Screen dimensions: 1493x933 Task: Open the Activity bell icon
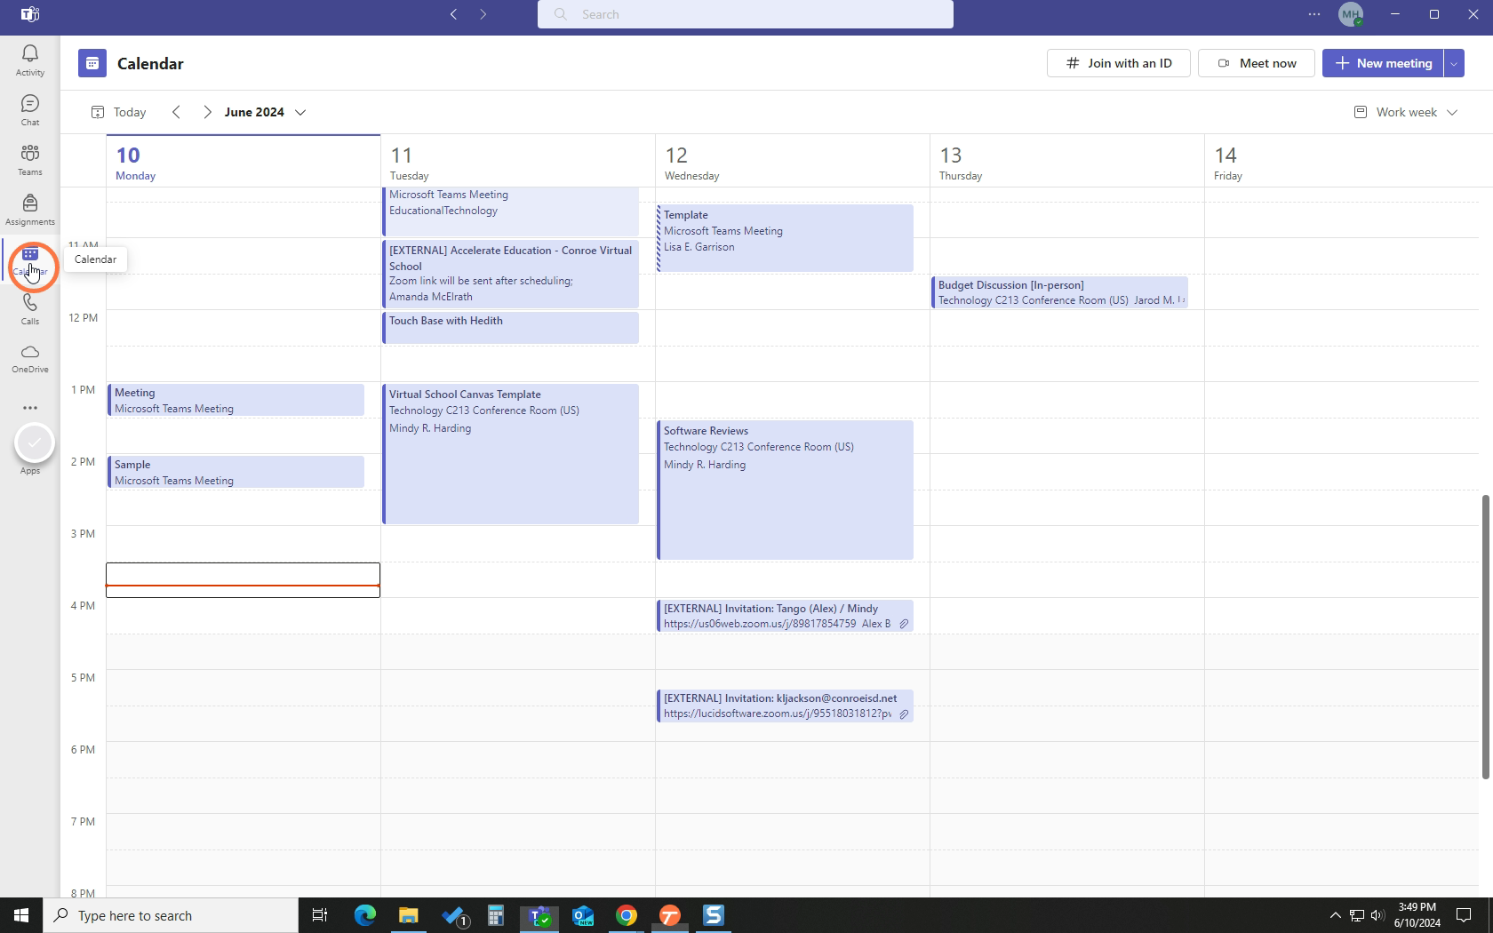[30, 60]
